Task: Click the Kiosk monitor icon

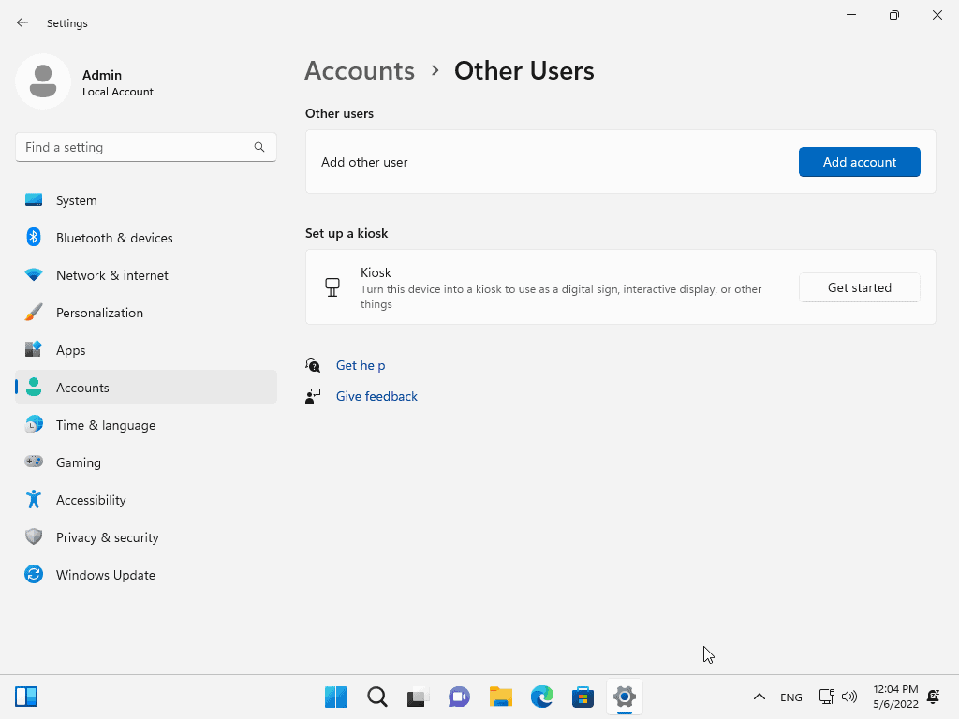Action: click(x=332, y=286)
